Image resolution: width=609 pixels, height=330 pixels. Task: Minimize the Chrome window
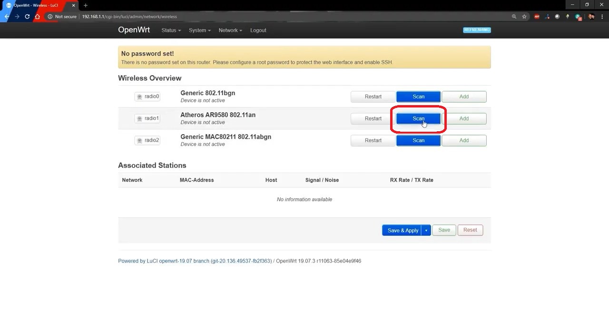571,5
